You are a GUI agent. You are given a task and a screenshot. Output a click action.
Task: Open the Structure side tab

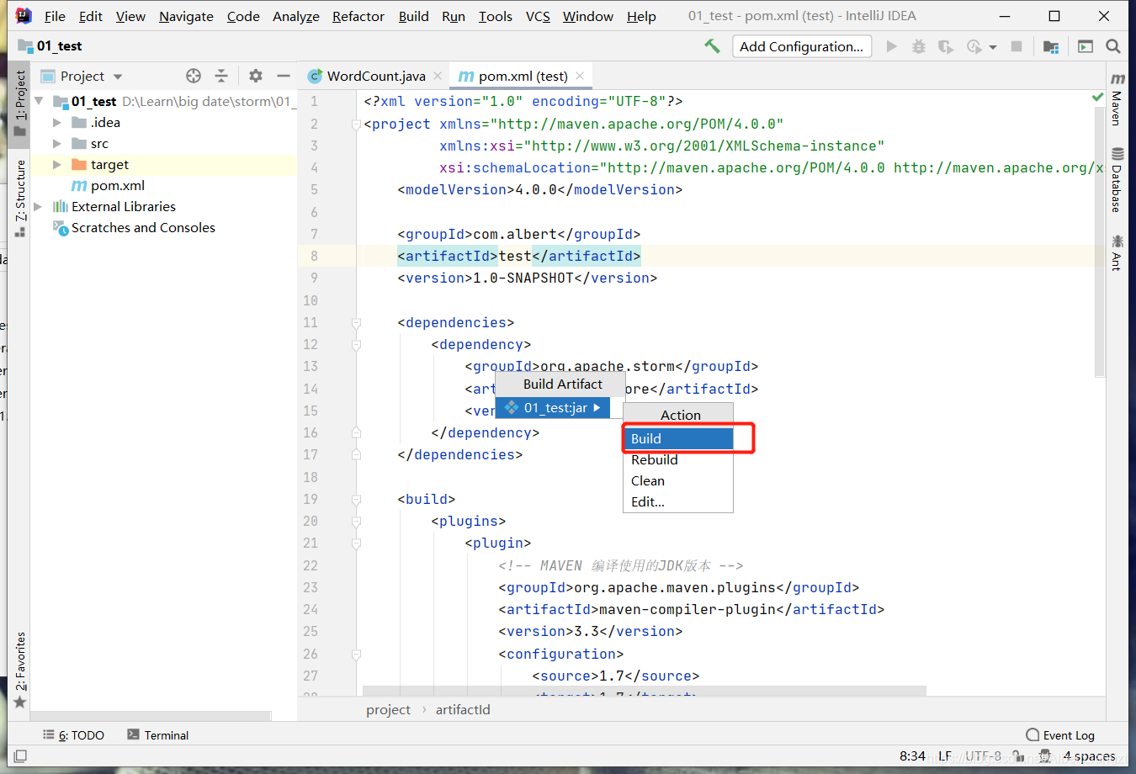pyautogui.click(x=20, y=197)
